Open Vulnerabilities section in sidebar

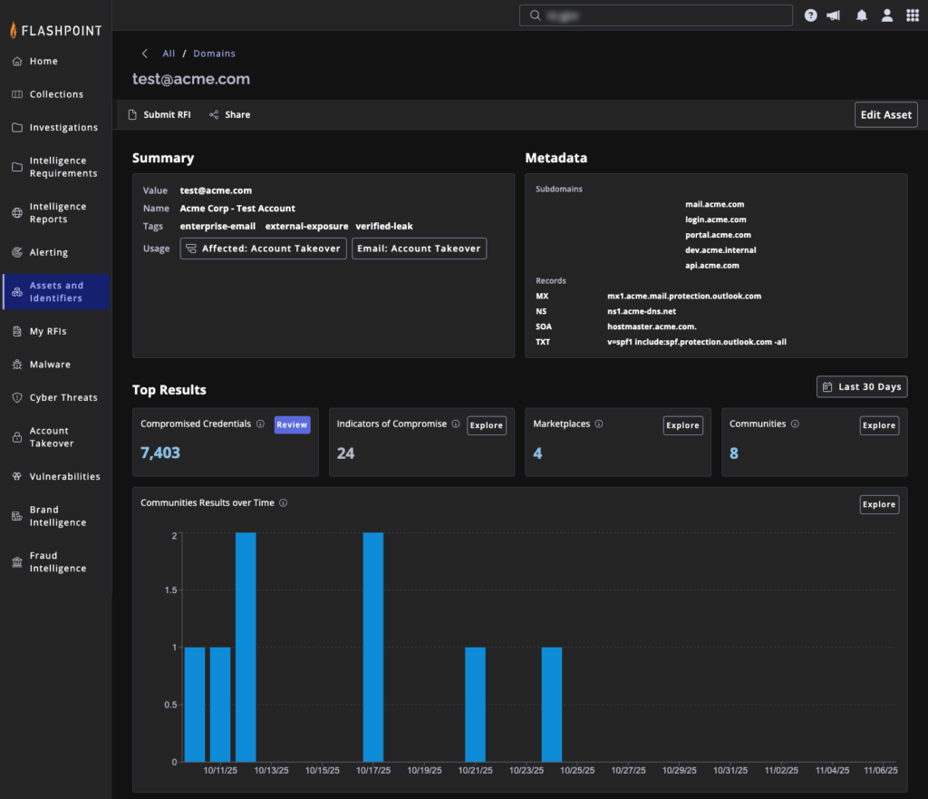click(x=64, y=476)
